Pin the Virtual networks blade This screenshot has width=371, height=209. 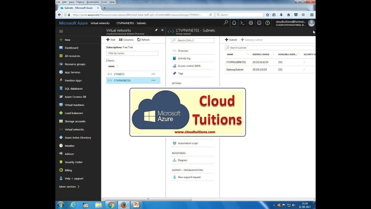156,30
